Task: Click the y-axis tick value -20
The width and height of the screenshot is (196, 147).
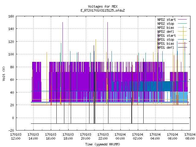Action: tap(11, 130)
